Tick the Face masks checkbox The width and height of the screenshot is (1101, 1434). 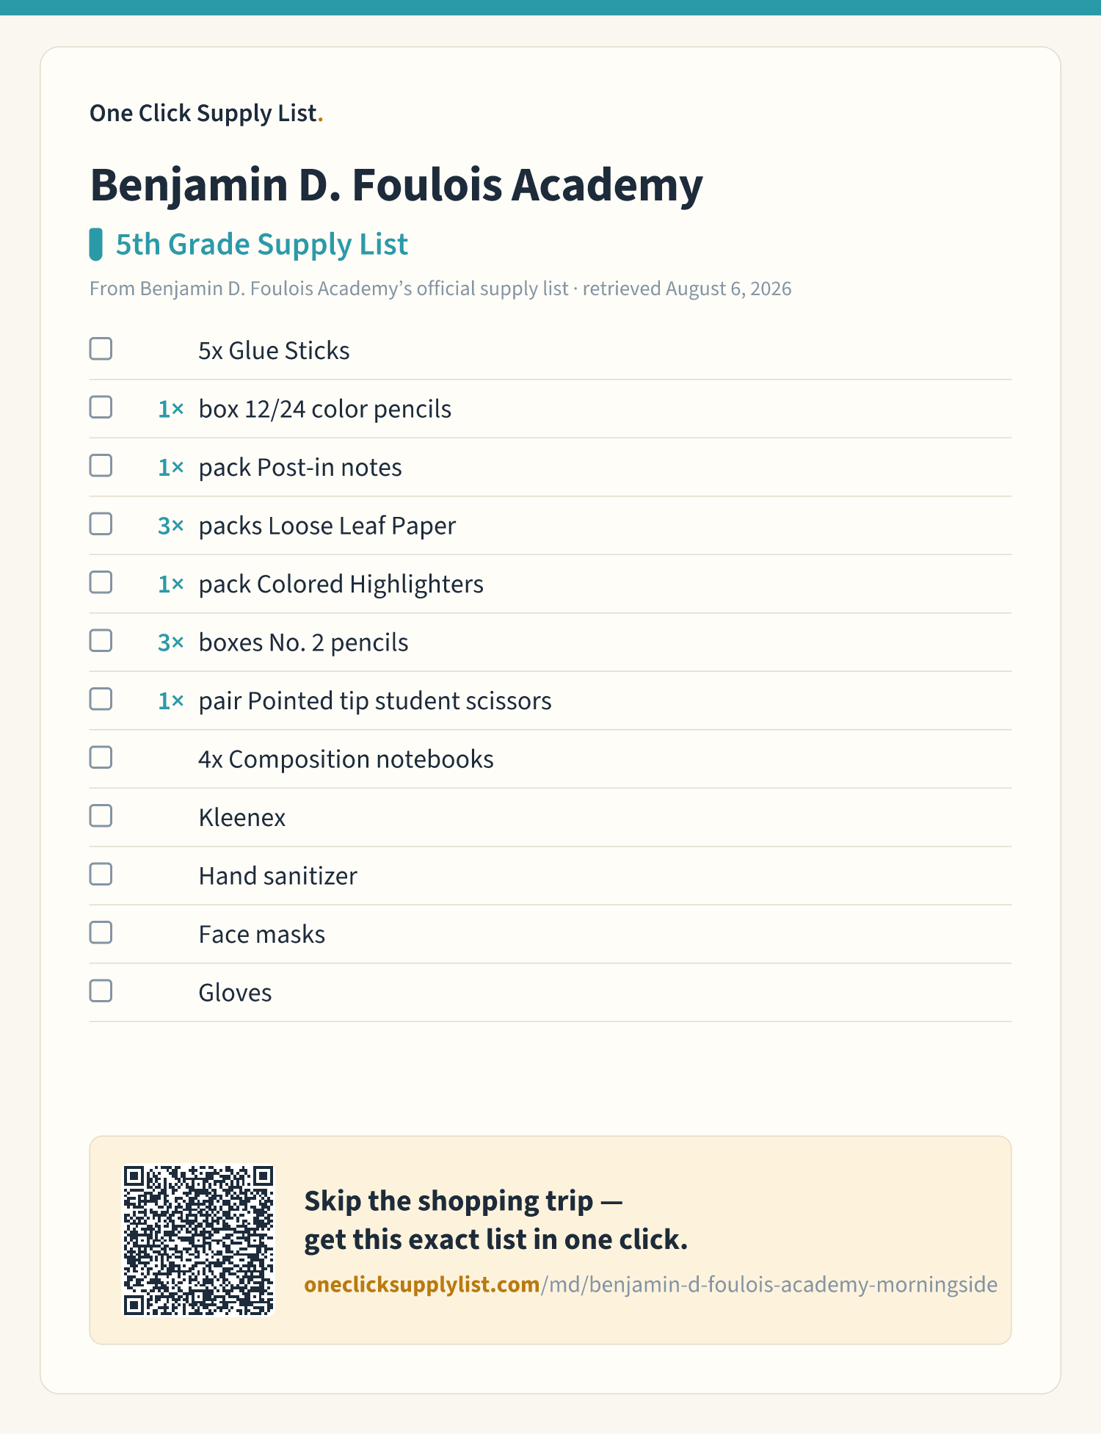point(101,933)
